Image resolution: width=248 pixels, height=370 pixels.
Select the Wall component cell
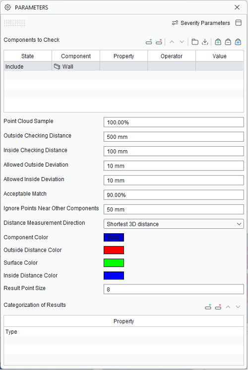76,67
